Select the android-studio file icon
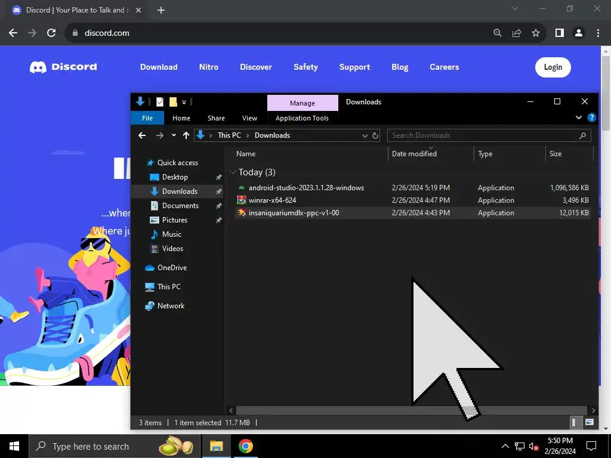Image resolution: width=611 pixels, height=458 pixels. (242, 188)
